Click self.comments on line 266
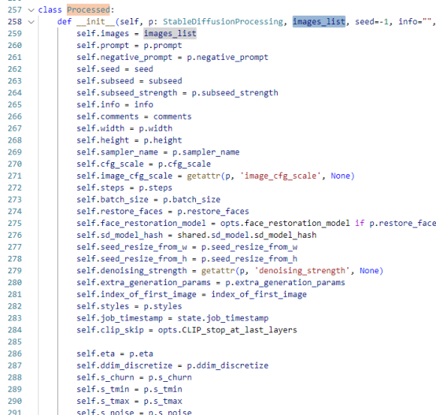This screenshot has height=415, width=436. click(x=108, y=117)
